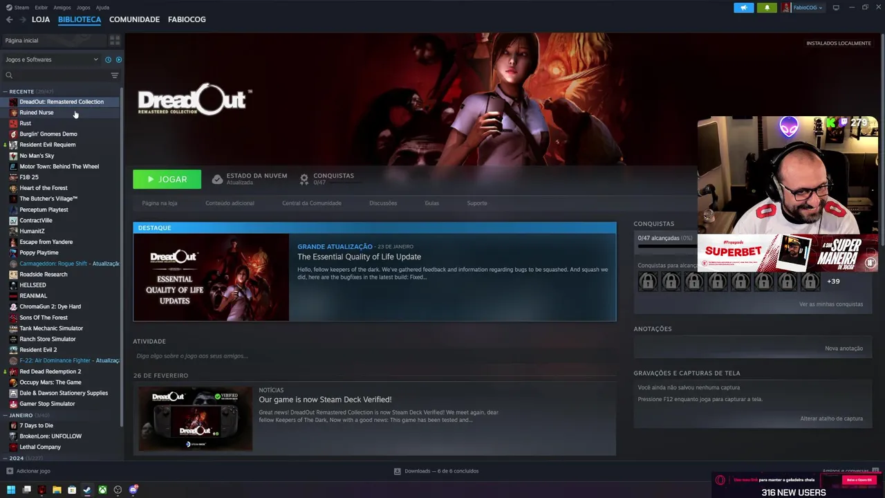Screen dimensions: 885x498
Task: Click Alterar atalho de captura
Action: [832, 418]
